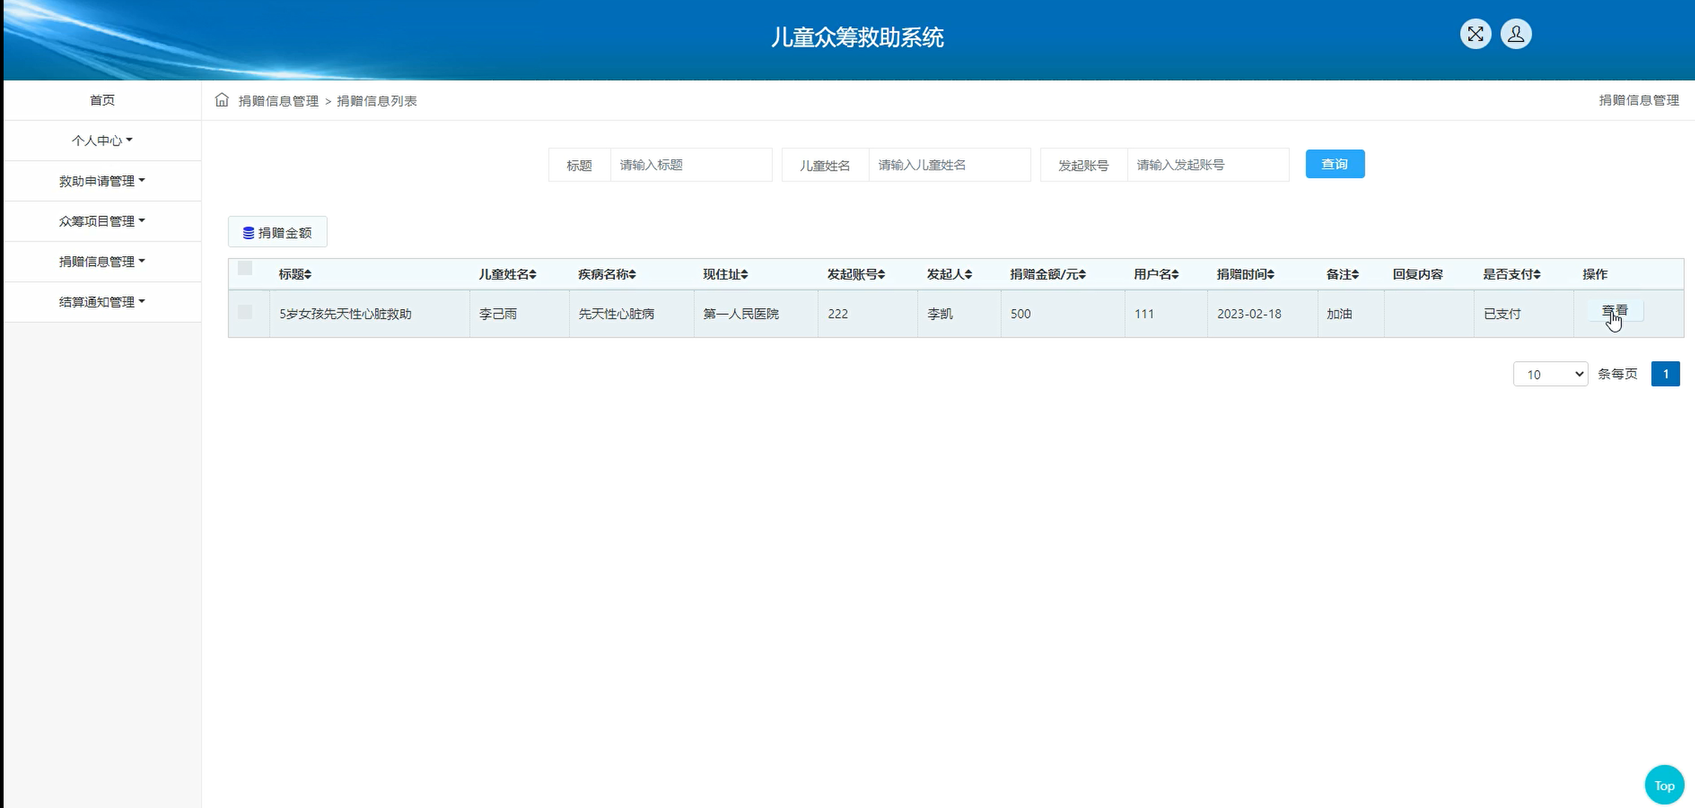Click the cell text 第一人民医院
Screen dimensions: 1695x808
coord(741,314)
